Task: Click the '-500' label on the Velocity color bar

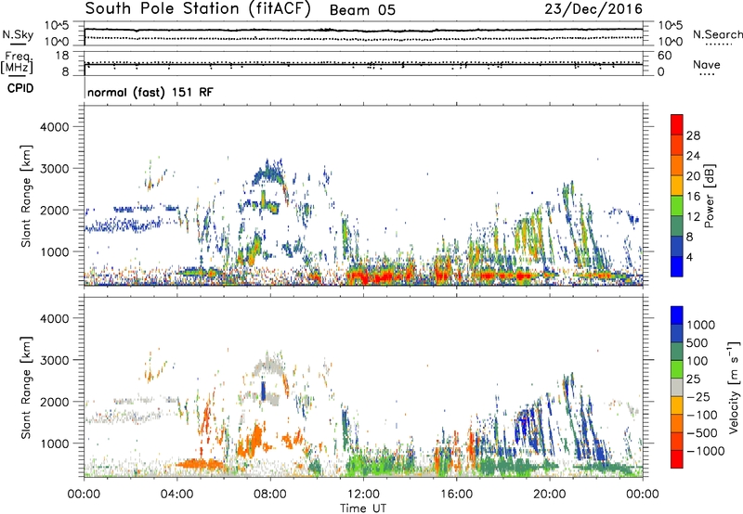Action: click(x=701, y=432)
